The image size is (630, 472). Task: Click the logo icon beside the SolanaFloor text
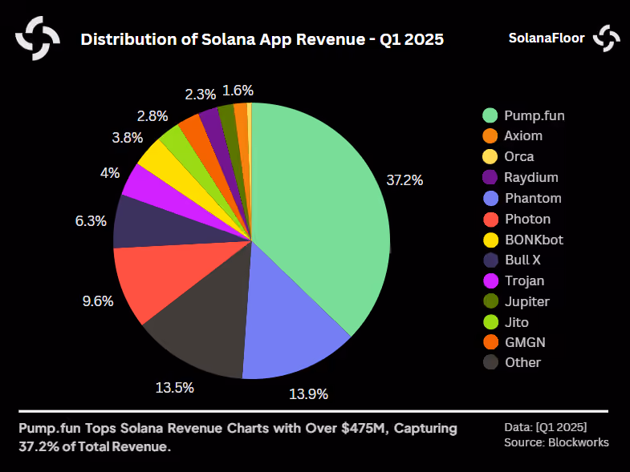[606, 38]
